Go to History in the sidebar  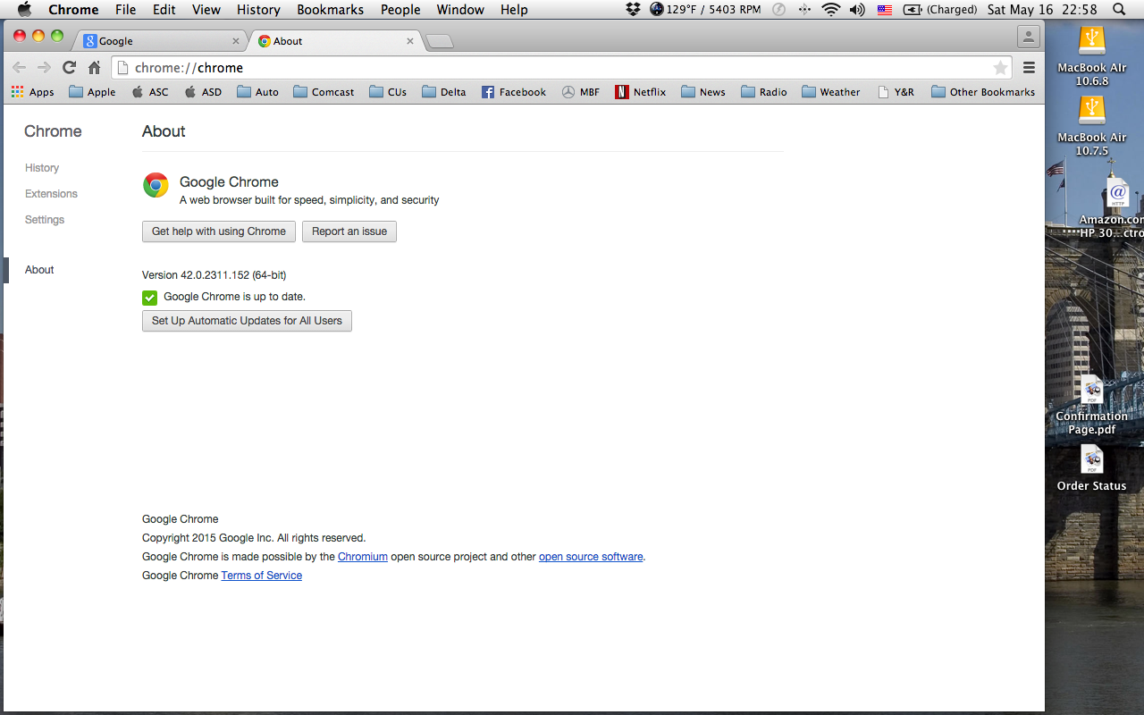(x=42, y=168)
